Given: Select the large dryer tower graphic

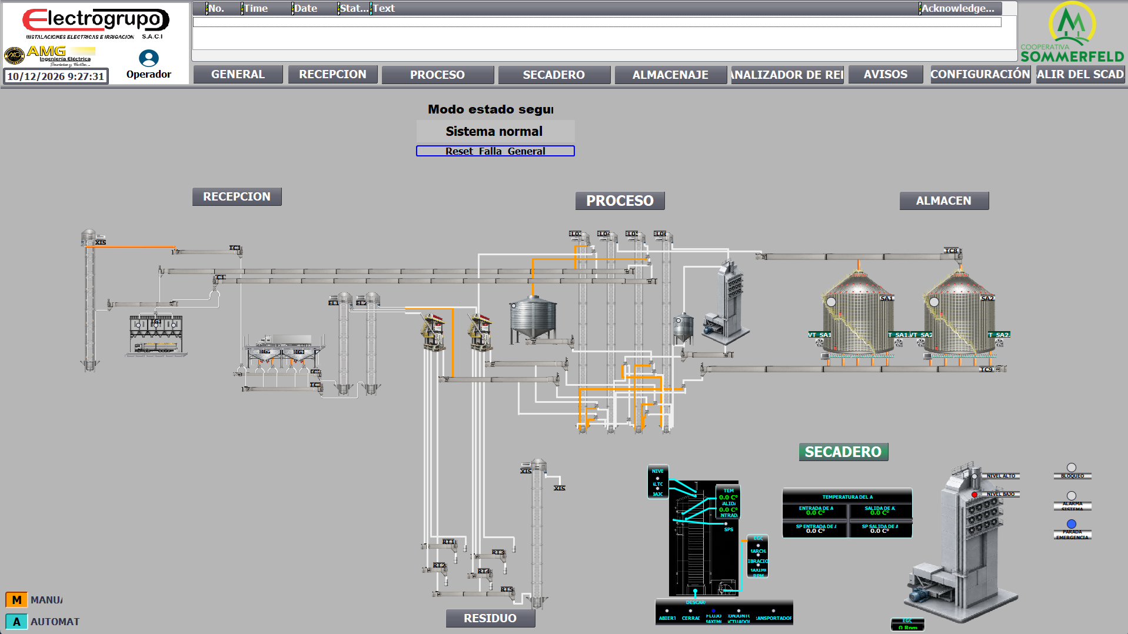Looking at the screenshot, I should (961, 541).
